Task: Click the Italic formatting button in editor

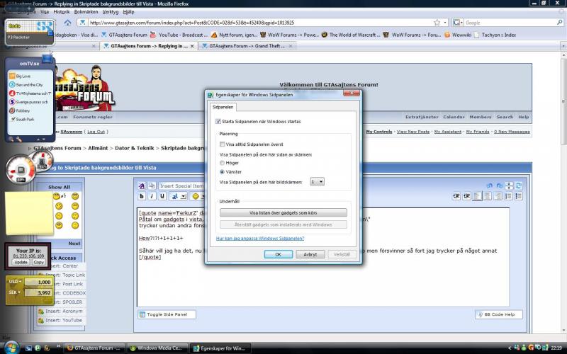Action: [x=152, y=196]
